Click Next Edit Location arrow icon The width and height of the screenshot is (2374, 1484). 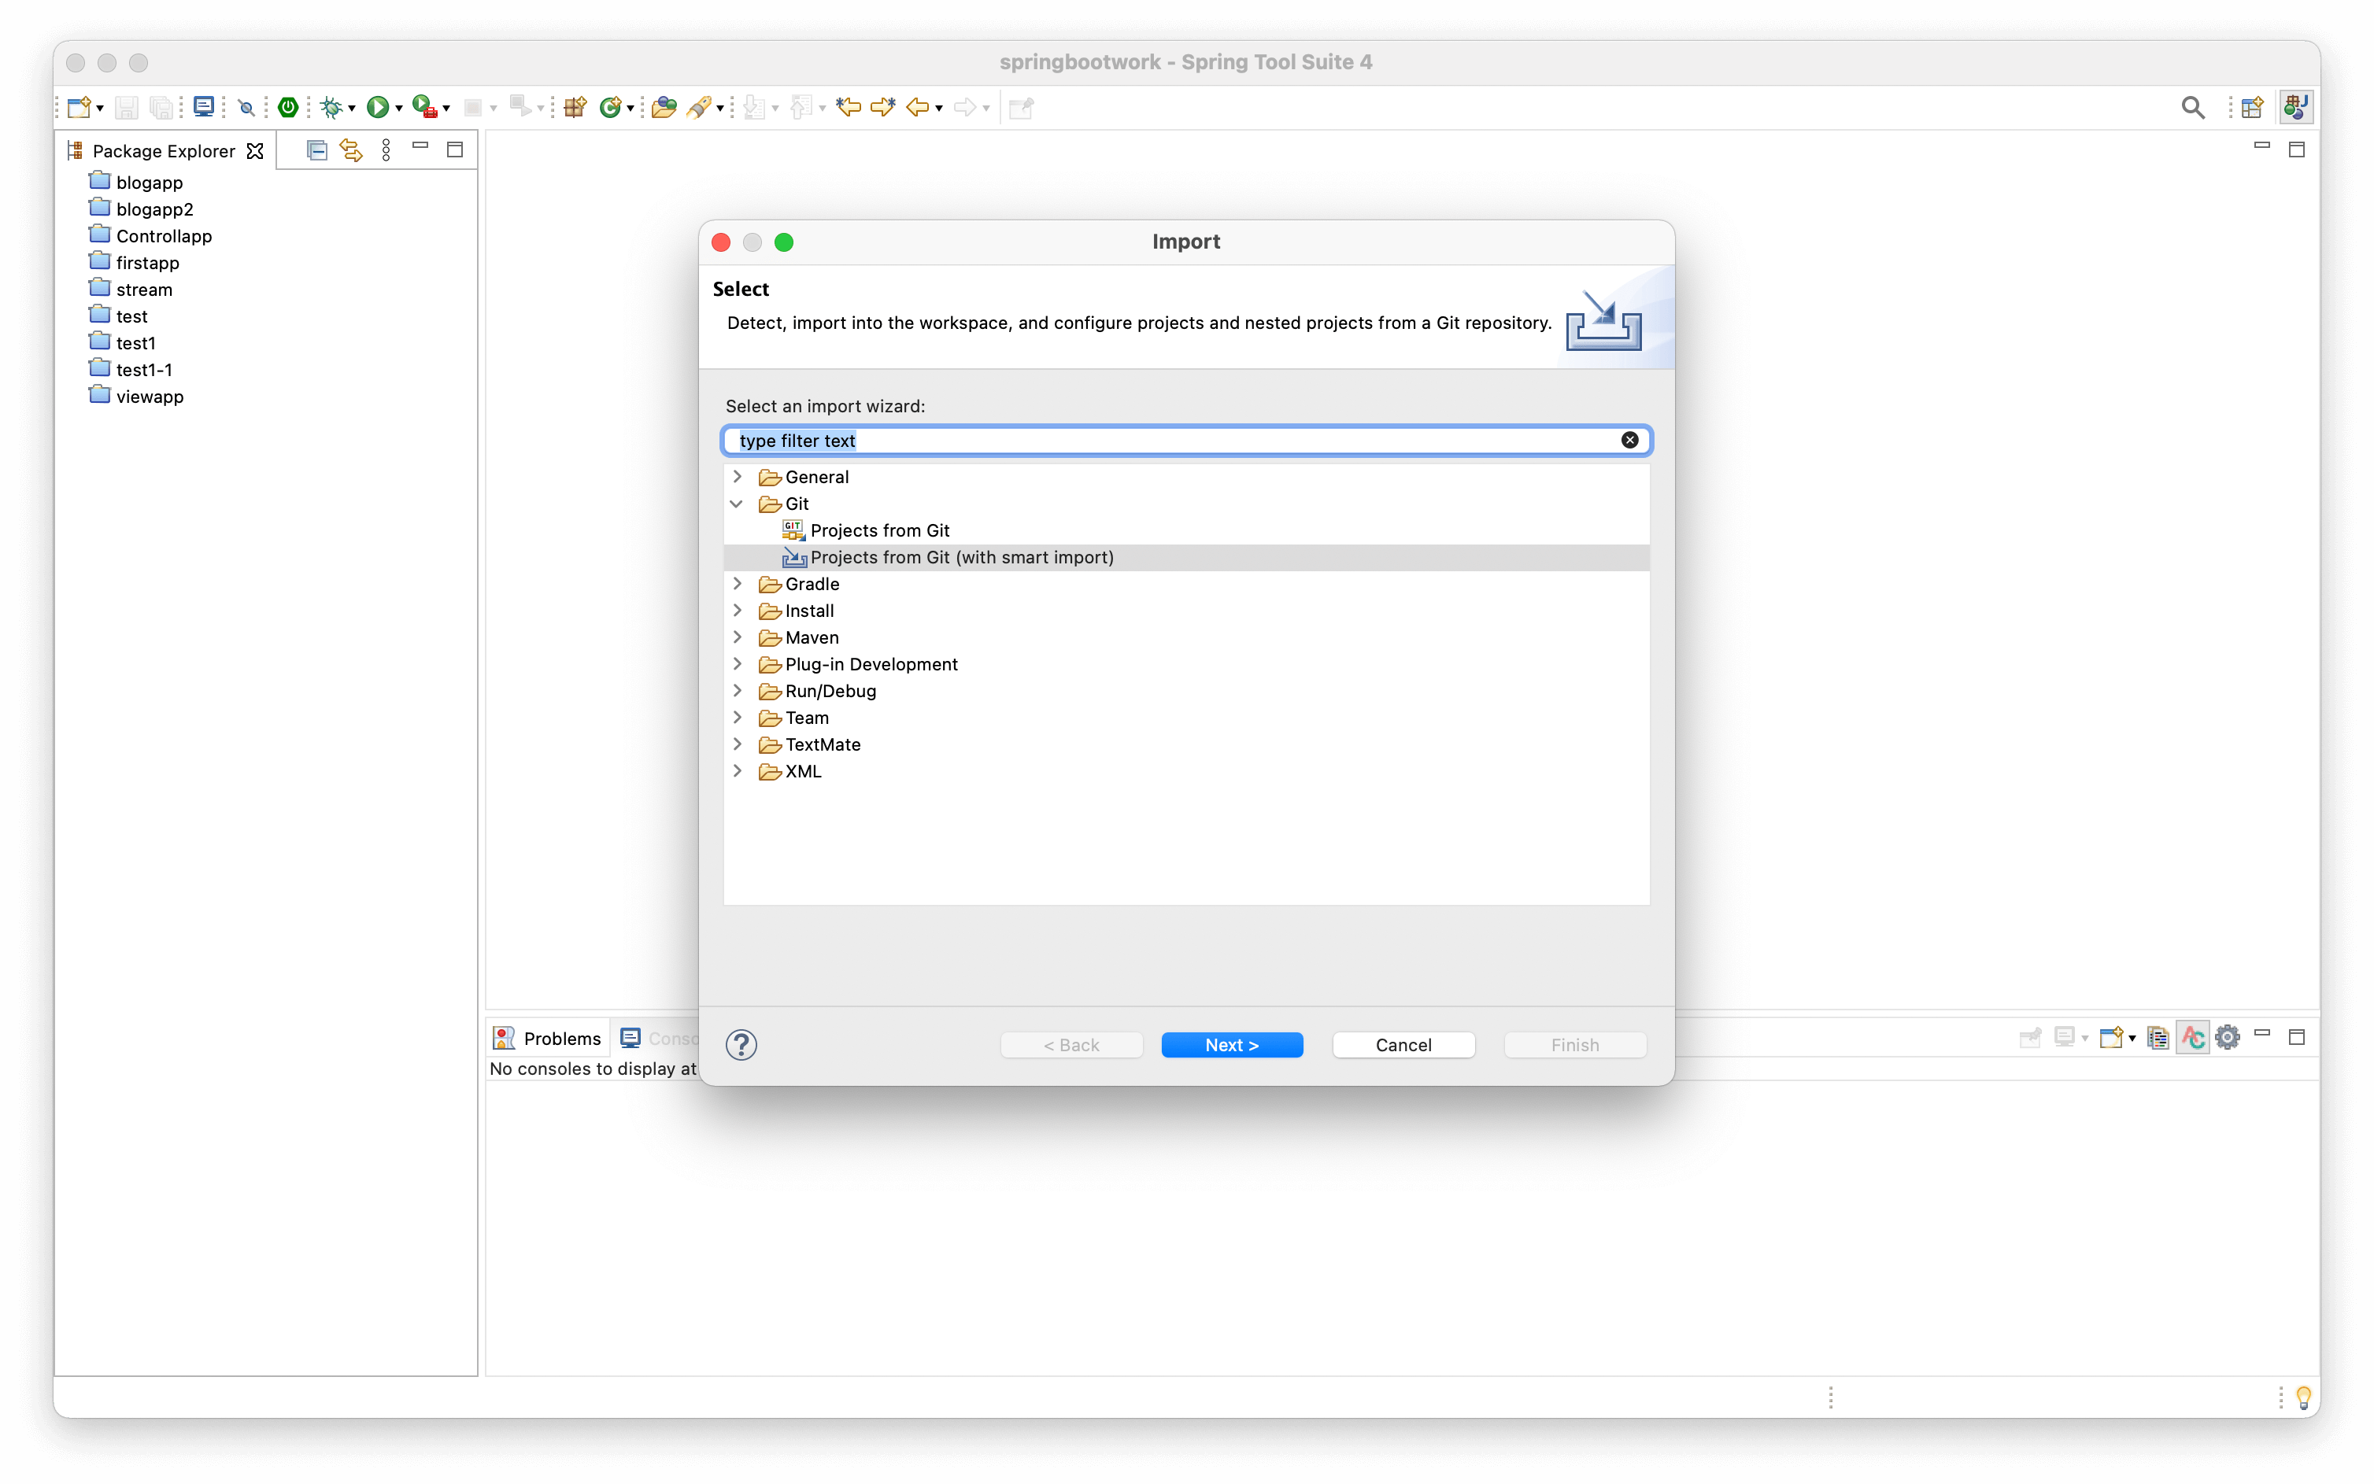(x=882, y=107)
